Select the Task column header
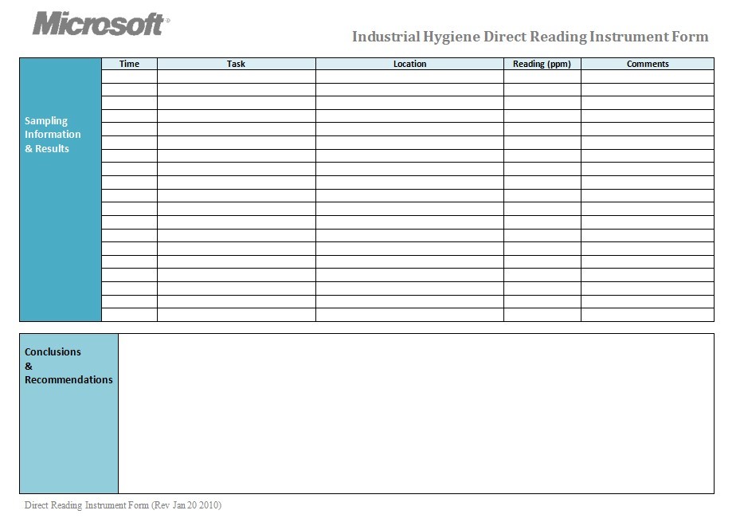Image resolution: width=740 pixels, height=522 pixels. click(x=236, y=64)
